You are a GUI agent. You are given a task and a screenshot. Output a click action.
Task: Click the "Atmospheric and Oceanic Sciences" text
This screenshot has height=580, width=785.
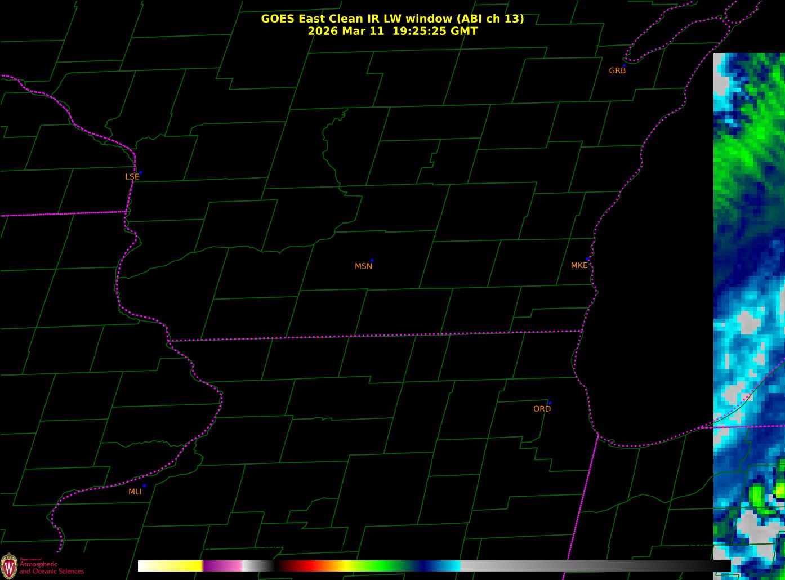[x=51, y=568]
